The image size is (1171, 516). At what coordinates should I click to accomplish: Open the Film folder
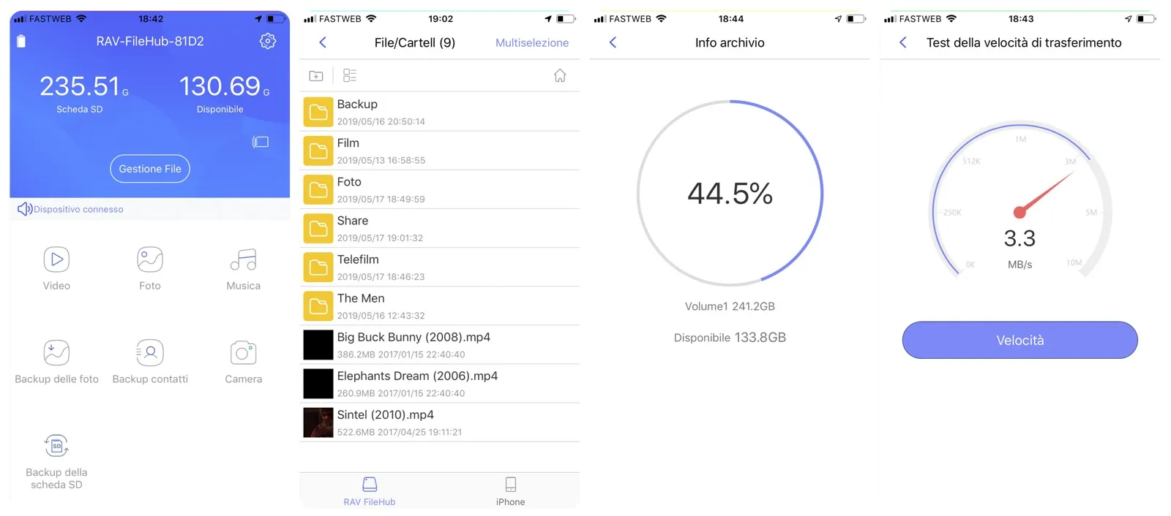pos(440,151)
